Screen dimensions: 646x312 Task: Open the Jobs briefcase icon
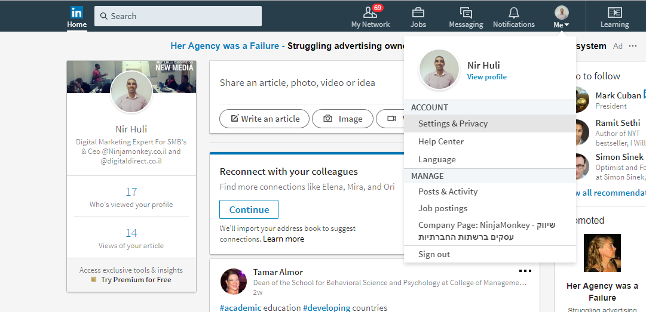click(x=418, y=13)
